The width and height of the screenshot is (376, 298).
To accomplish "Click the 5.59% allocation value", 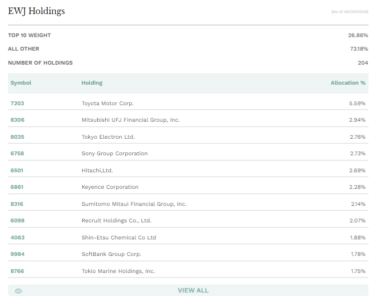I will (357, 103).
